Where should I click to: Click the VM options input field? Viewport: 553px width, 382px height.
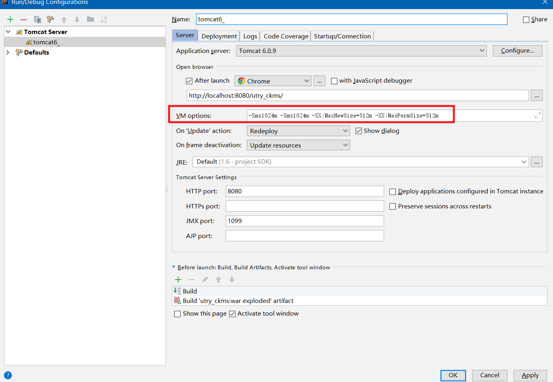[395, 115]
